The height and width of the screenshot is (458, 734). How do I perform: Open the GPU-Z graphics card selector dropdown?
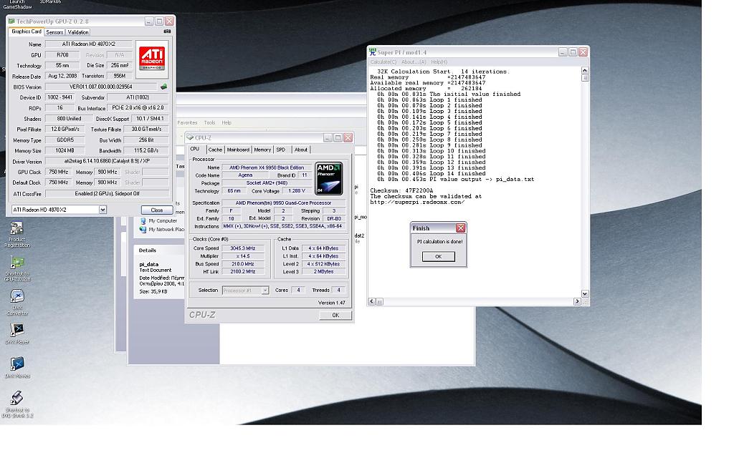(x=103, y=210)
